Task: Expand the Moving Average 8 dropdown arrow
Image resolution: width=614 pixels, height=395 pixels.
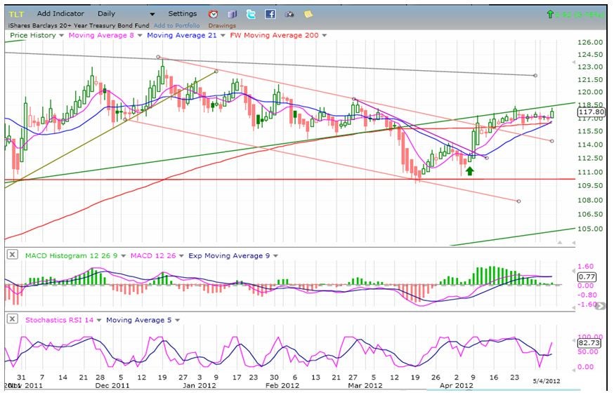Action: tap(139, 36)
